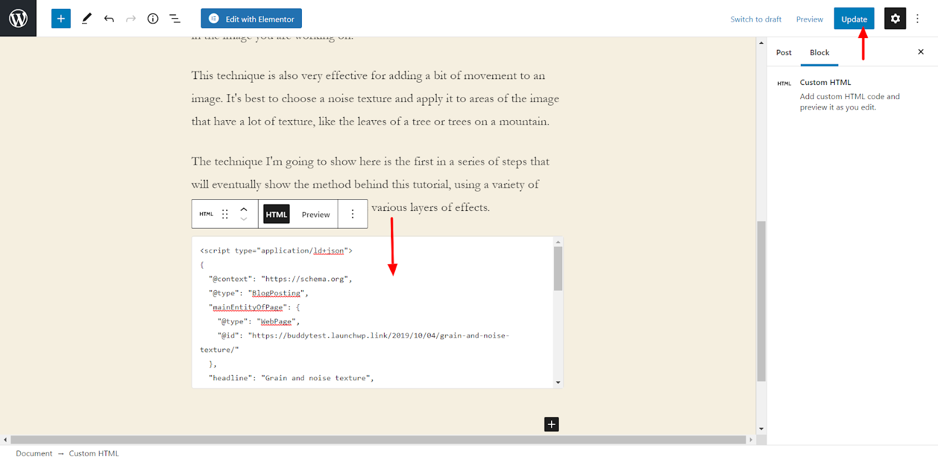Viewport: 938px width, 460px height.
Task: Open block toolbar more options menu
Action: click(x=352, y=214)
